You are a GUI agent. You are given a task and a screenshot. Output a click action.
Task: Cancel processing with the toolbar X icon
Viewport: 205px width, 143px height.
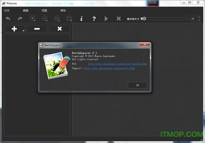coord(119,18)
